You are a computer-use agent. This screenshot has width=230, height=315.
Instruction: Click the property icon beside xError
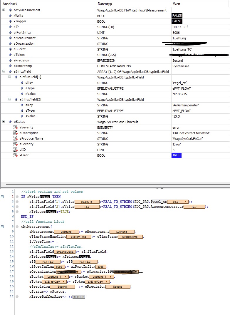point(16,155)
